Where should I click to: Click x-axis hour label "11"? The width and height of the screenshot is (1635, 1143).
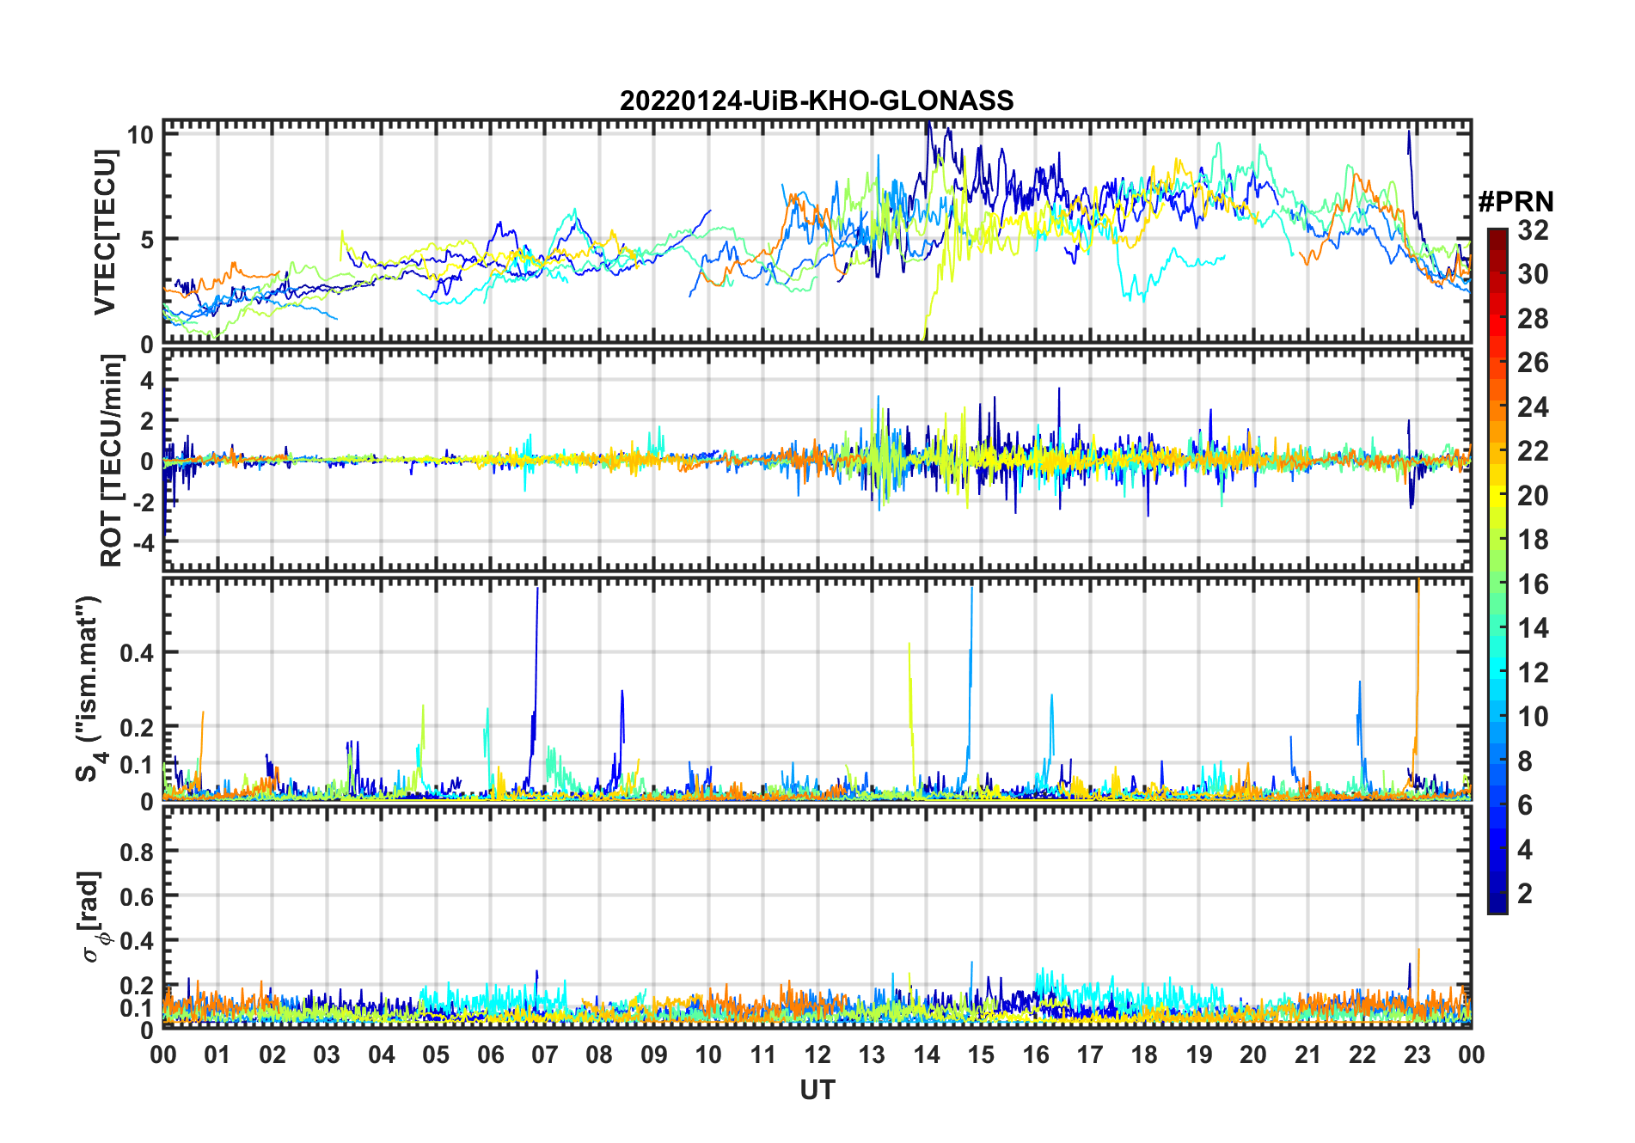coord(763,1055)
